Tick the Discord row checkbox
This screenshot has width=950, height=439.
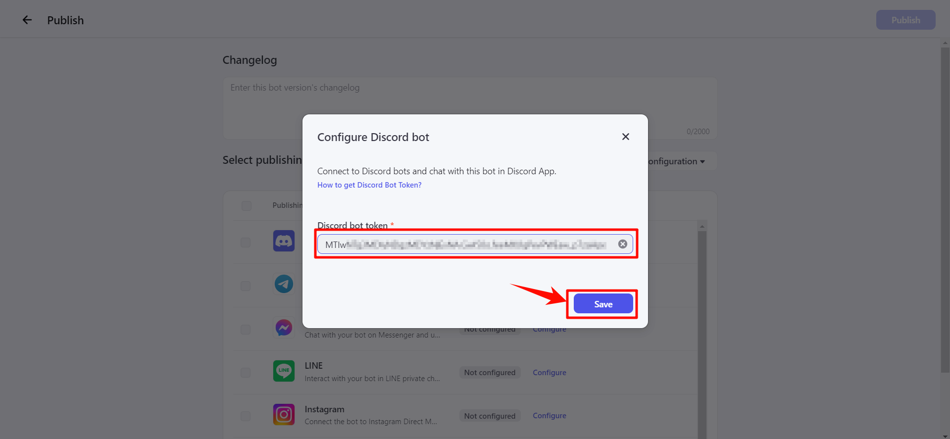(246, 243)
